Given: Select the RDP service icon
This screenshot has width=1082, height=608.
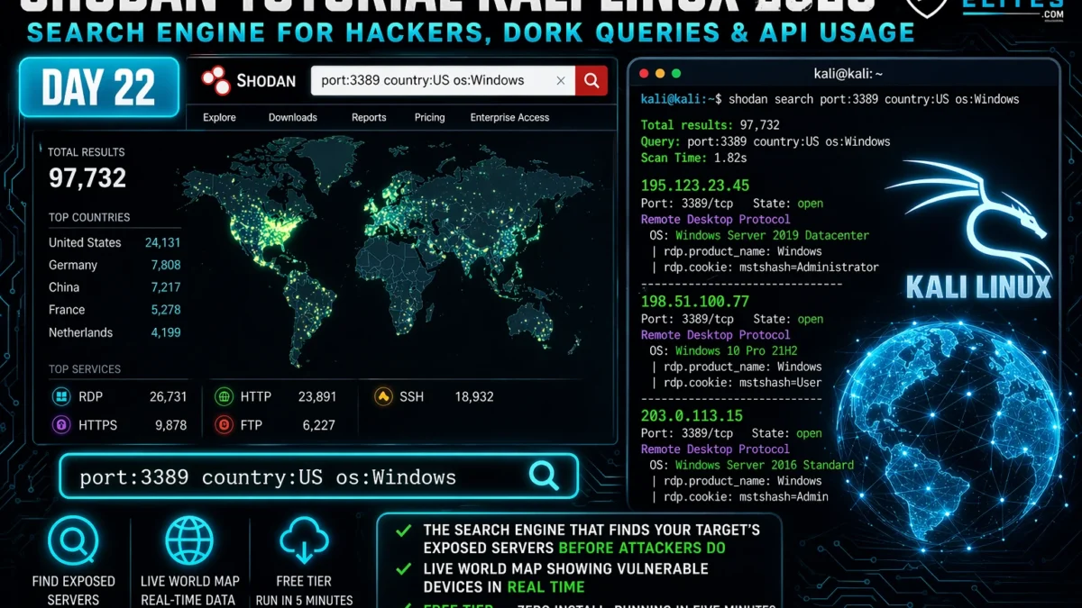Looking at the screenshot, I should click(61, 396).
